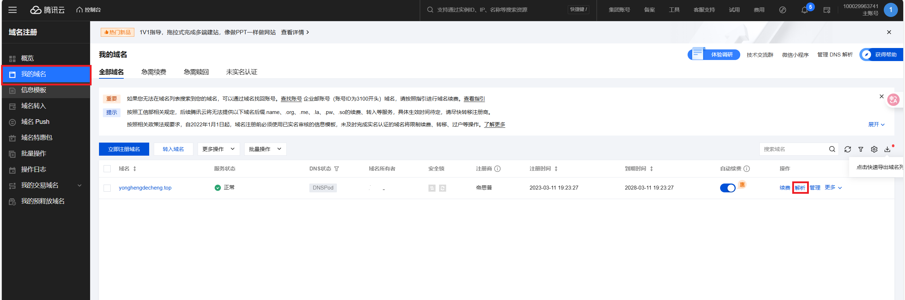Toggle auto-renew switch for yonghengdecheng.top
Image resolution: width=905 pixels, height=300 pixels.
(728, 188)
